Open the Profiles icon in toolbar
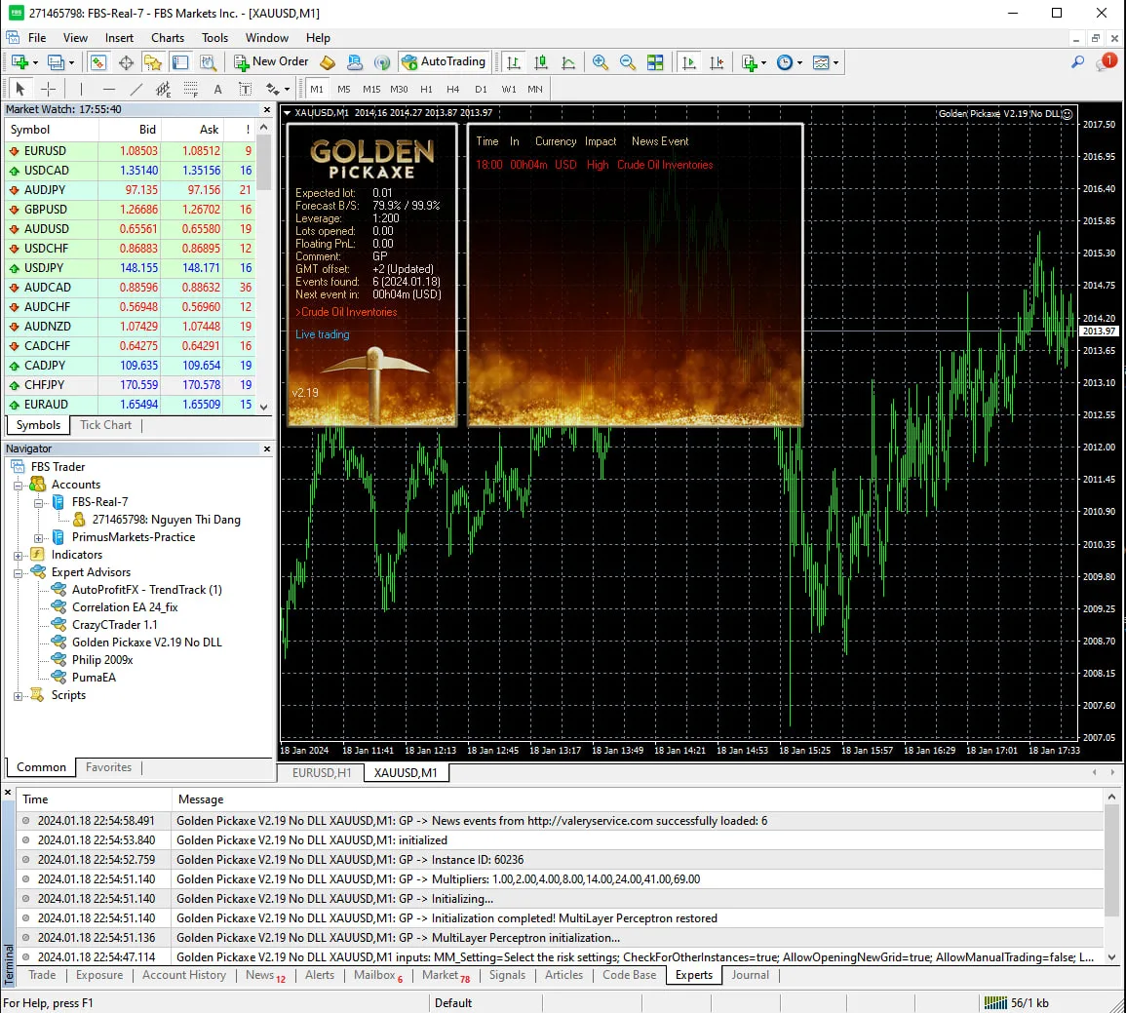1126x1013 pixels. pyautogui.click(x=56, y=62)
